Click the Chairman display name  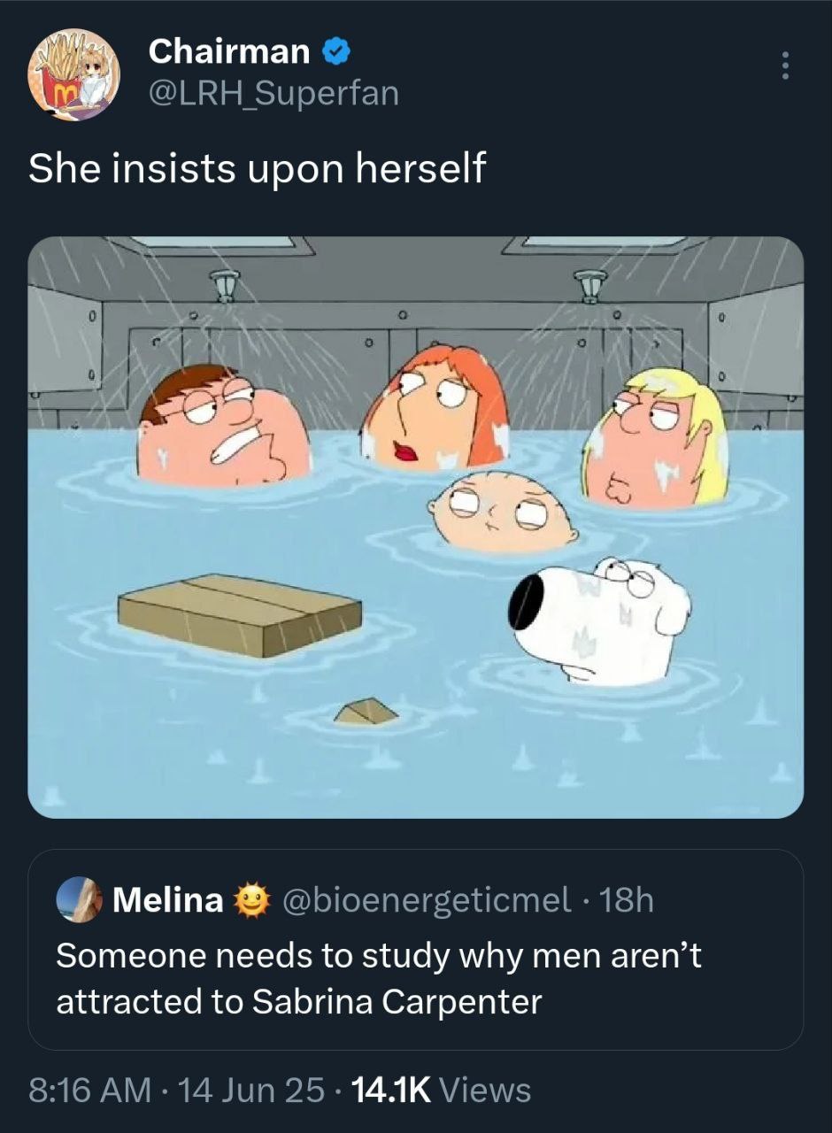[228, 52]
